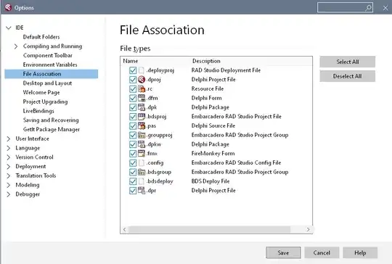The height and width of the screenshot is (264, 392).
Task: Click the .dfm Delphi form icon
Action: pyautogui.click(x=142, y=98)
